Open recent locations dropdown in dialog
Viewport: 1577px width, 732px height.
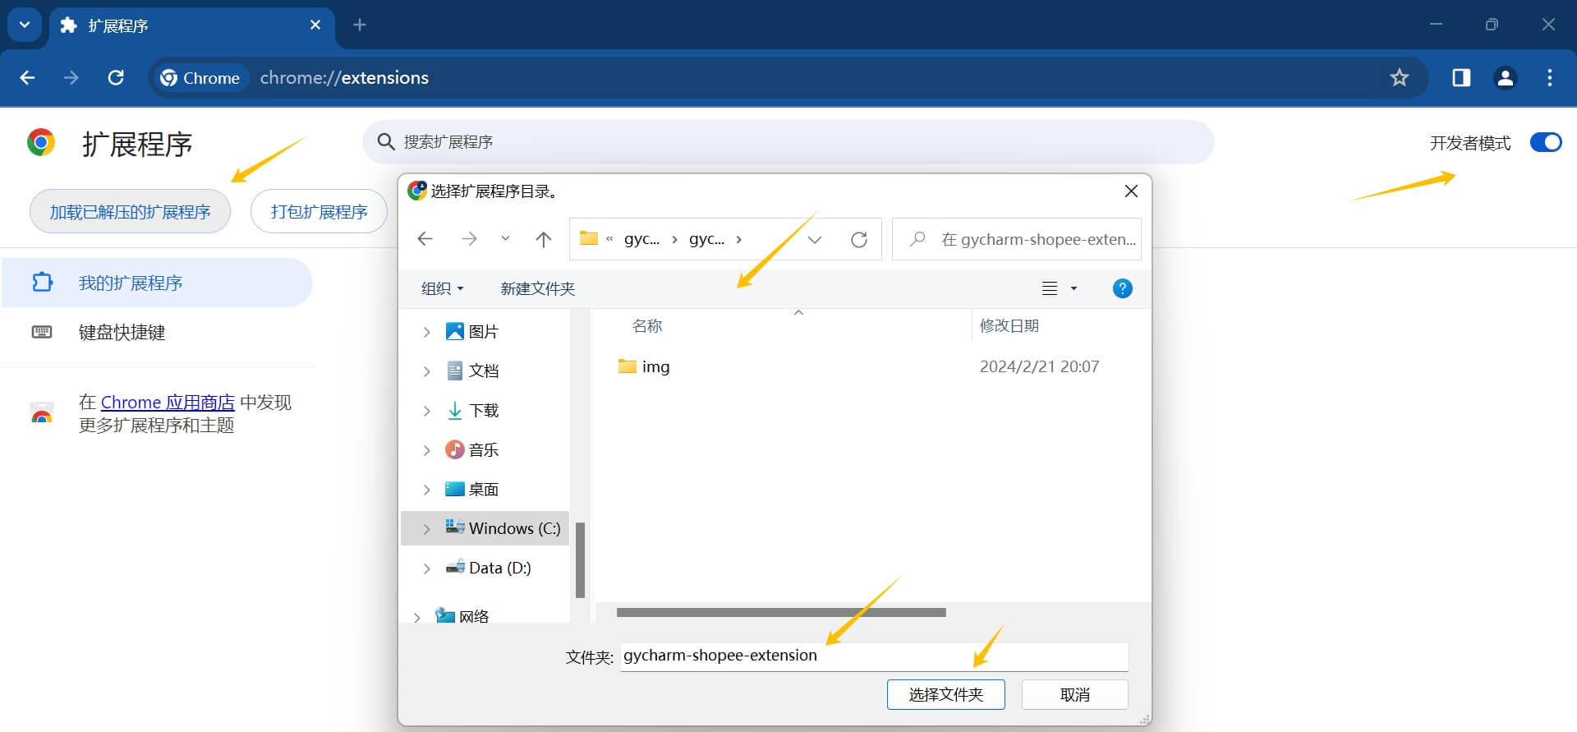(505, 239)
